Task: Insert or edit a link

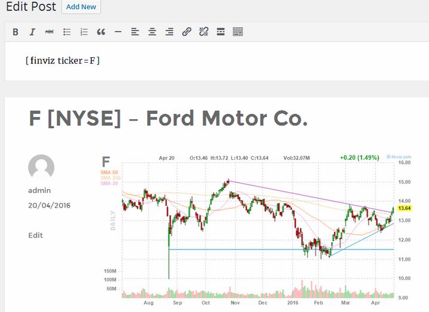Action: [186, 32]
